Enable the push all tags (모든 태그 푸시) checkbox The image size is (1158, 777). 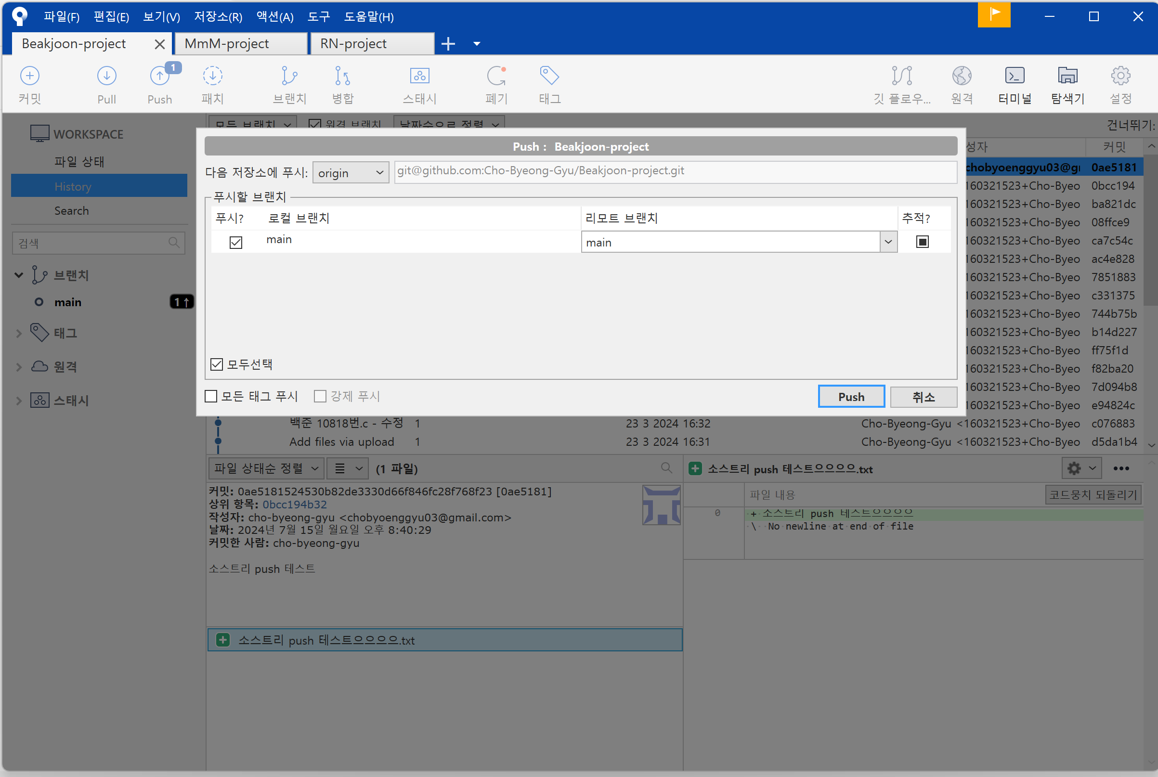[211, 396]
